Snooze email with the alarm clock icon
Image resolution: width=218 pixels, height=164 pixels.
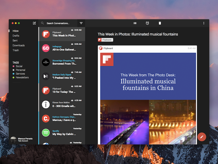tap(147, 23)
